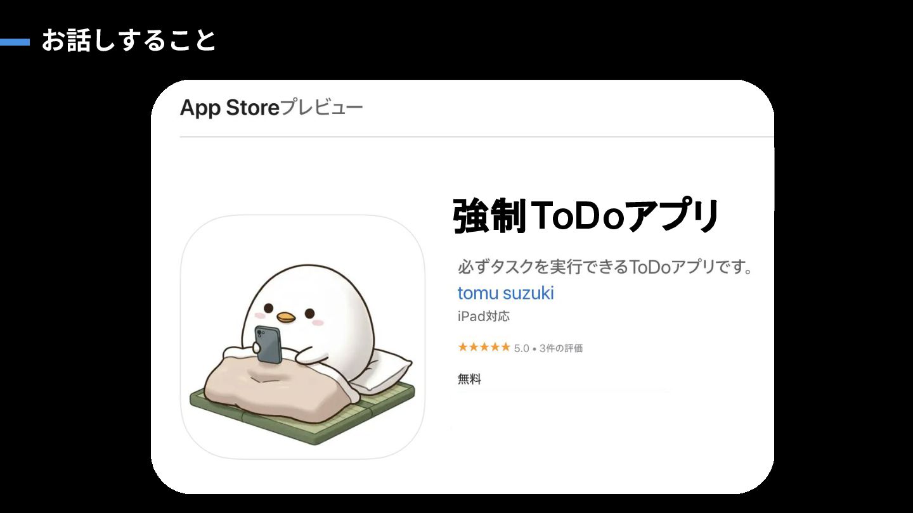This screenshot has height=513, width=913.
Task: Click the 無料 price label
Action: click(x=469, y=379)
